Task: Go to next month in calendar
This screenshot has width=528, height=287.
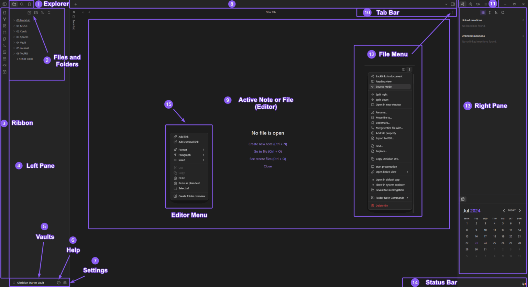Action: point(520,211)
